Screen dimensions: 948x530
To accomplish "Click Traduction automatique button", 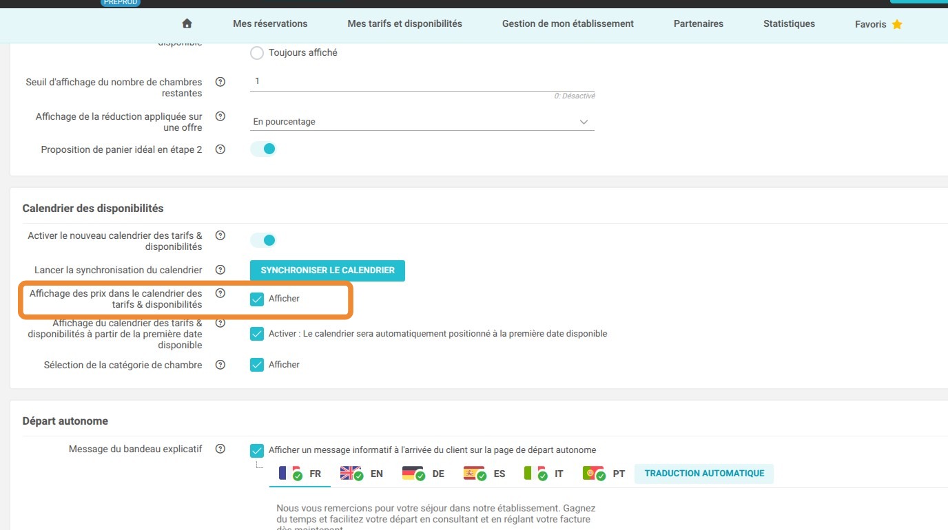I will (x=704, y=474).
